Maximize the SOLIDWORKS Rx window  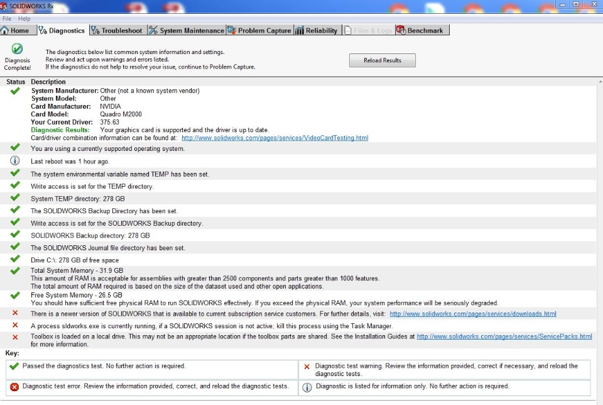click(x=576, y=4)
